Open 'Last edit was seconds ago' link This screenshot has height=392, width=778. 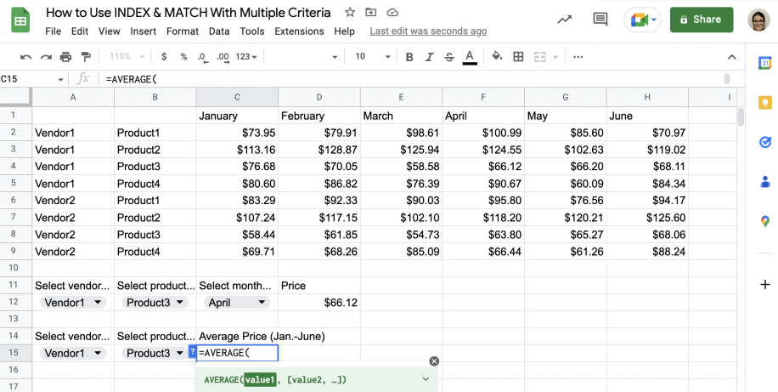tap(428, 31)
